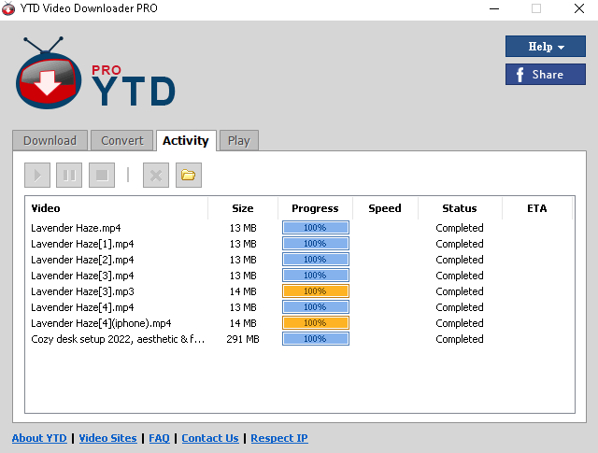Screen dimensions: 598x453
Task: Click the Stop toolbar button
Action: tap(102, 175)
